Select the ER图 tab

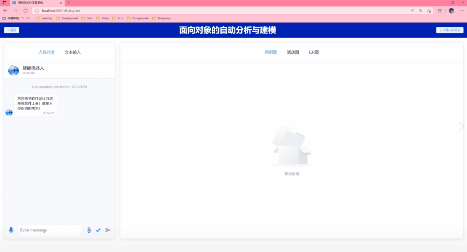314,52
